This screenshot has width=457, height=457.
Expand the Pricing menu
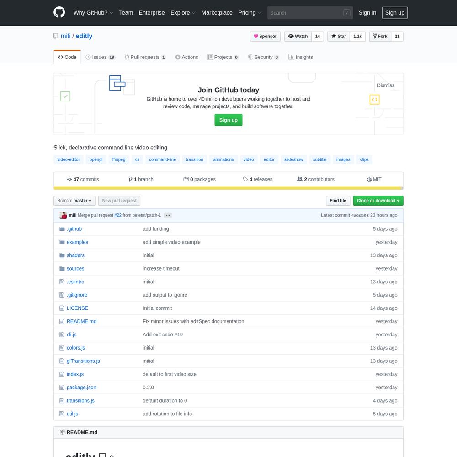(x=250, y=13)
